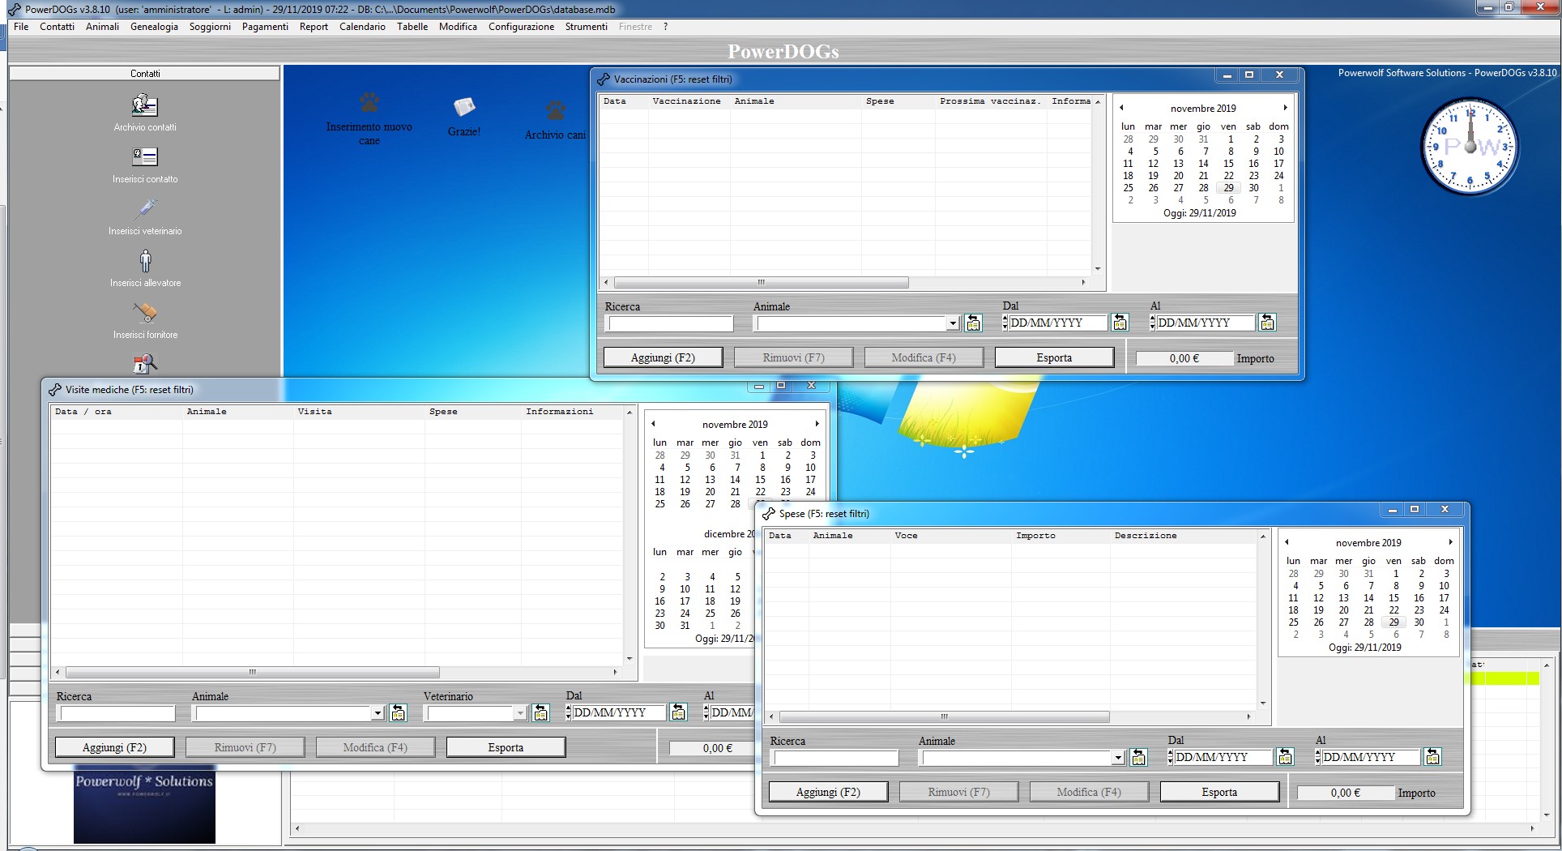Click Aggiungi (F2) in Visite mediche
Image resolution: width=1562 pixels, height=851 pixels.
tap(114, 747)
